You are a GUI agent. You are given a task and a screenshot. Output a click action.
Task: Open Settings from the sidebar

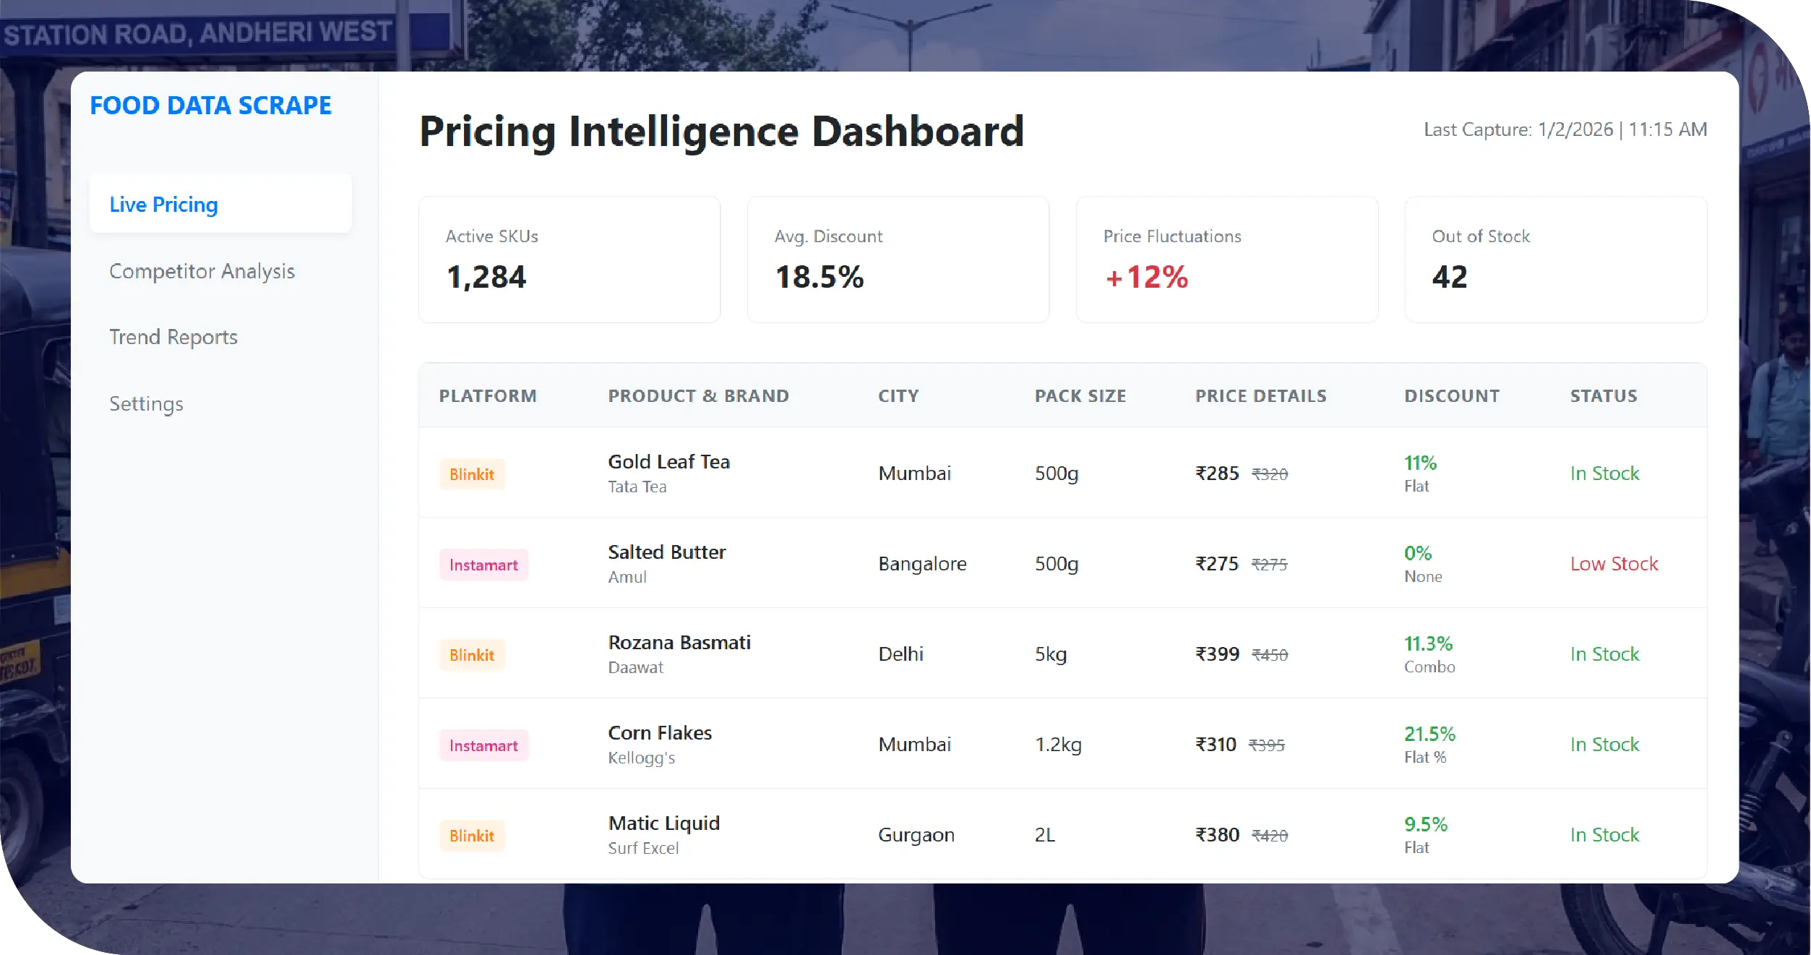146,403
